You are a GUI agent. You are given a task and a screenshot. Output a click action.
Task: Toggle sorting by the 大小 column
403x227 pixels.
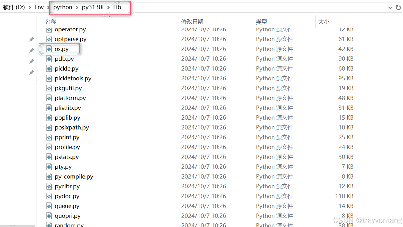point(324,21)
